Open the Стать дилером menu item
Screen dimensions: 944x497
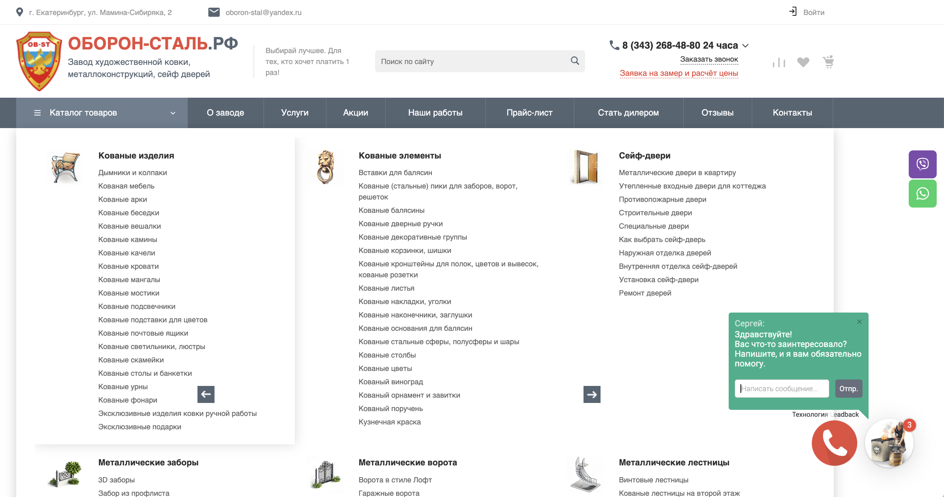pos(629,113)
